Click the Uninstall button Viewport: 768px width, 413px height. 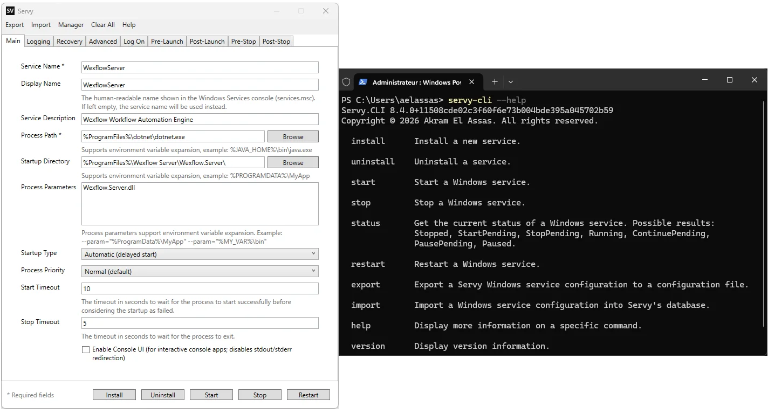coord(163,395)
